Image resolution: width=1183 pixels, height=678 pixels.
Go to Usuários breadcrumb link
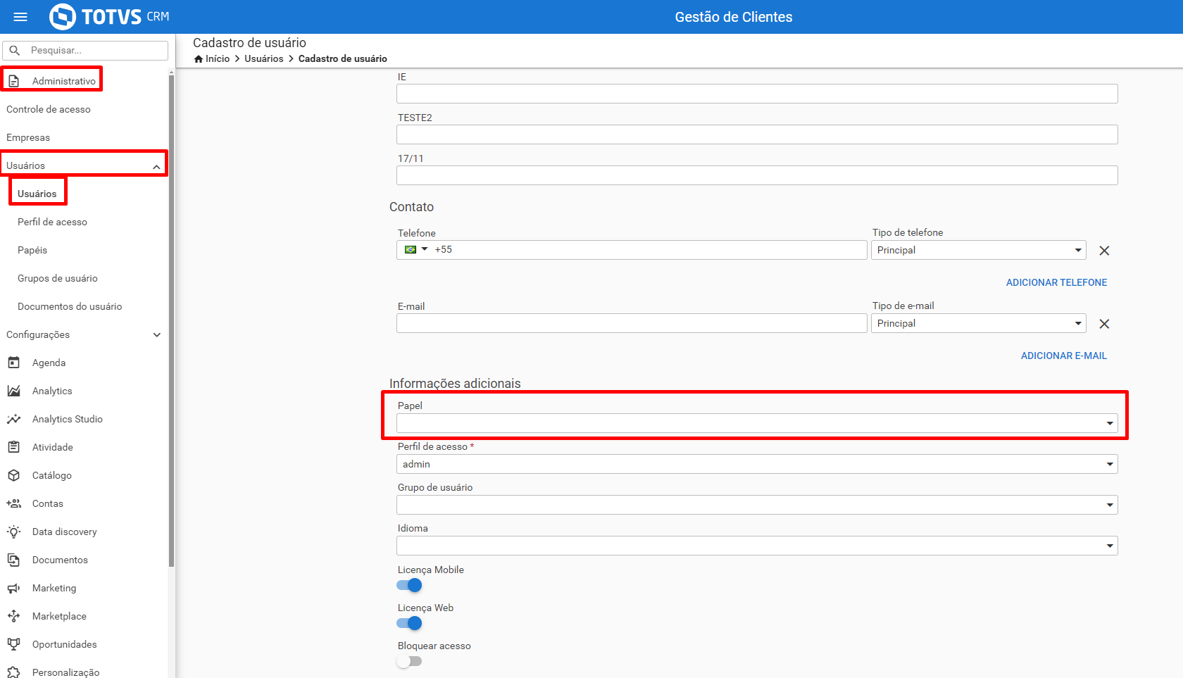(264, 59)
